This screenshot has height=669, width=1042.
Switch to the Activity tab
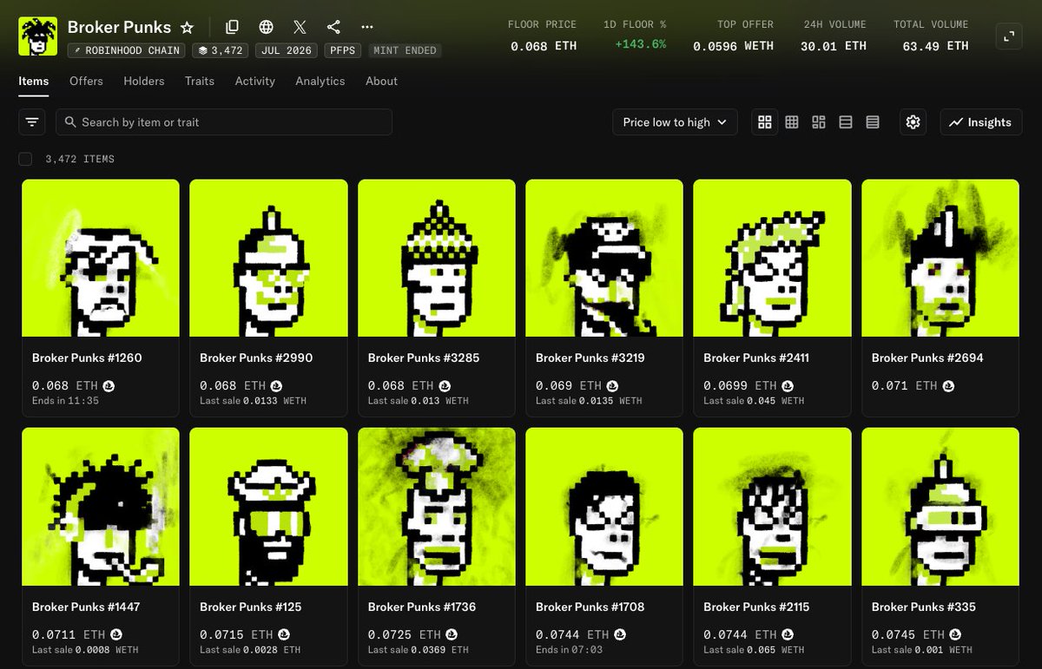254,81
